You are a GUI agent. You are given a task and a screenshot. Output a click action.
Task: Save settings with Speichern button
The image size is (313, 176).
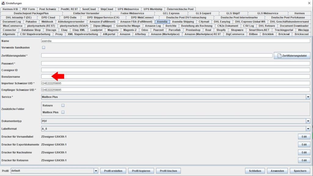pos(300,171)
